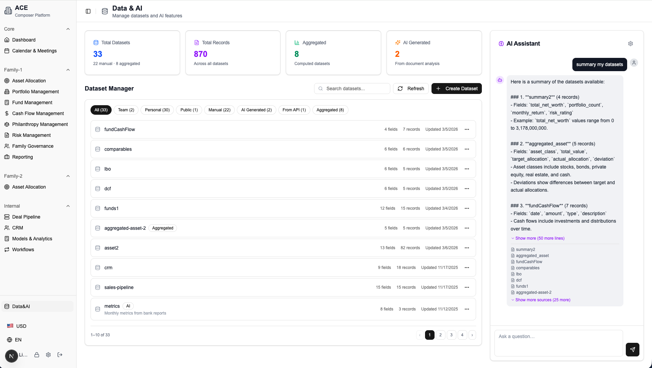Send the question with paper plane icon

click(x=632, y=349)
